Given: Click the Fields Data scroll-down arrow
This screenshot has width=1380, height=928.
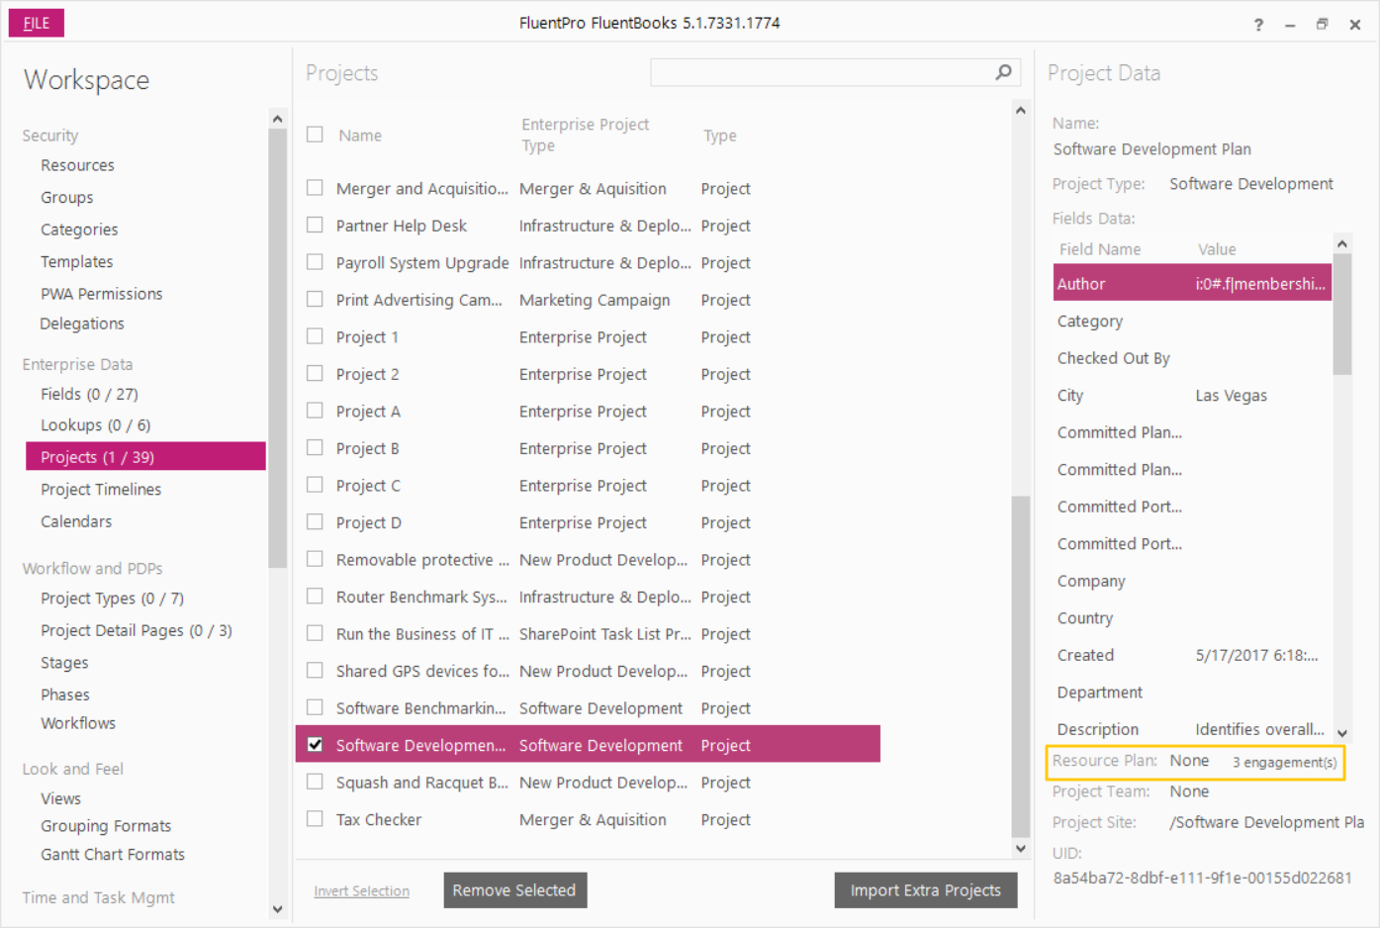Looking at the screenshot, I should pyautogui.click(x=1342, y=733).
